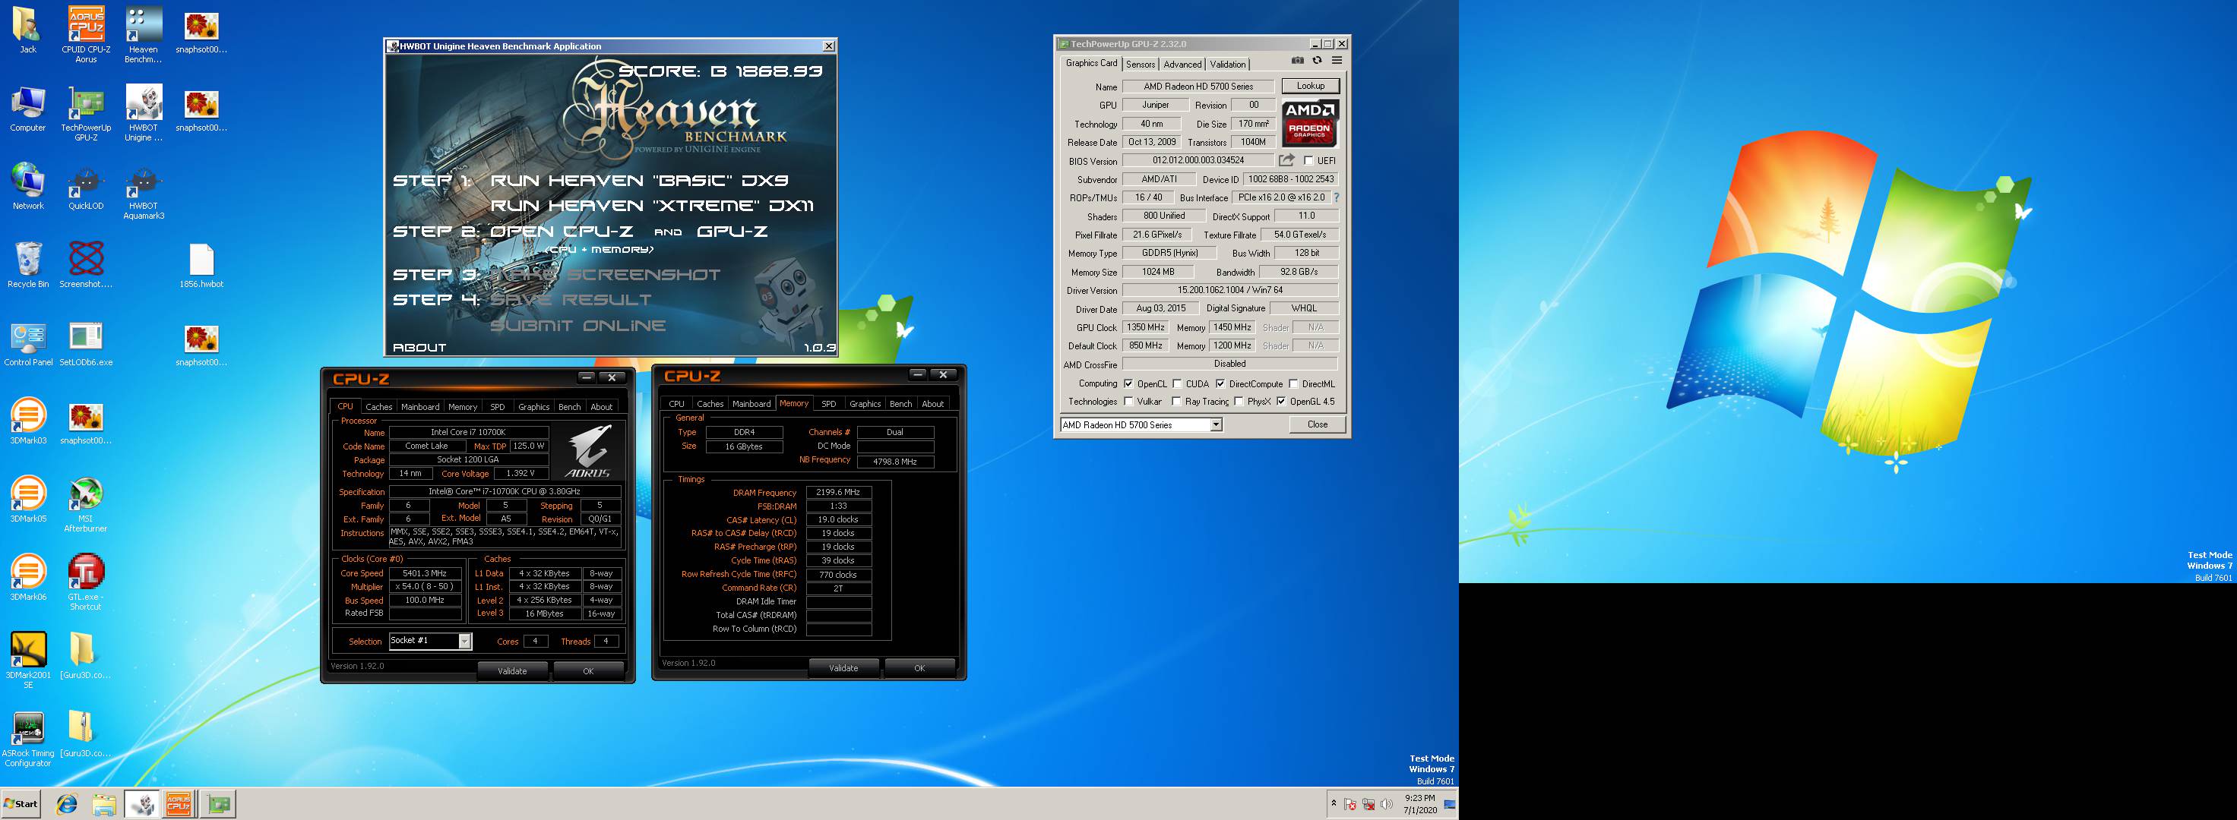This screenshot has width=2237, height=820.
Task: Open SPD tab in right CPU-Z window
Action: tap(828, 405)
